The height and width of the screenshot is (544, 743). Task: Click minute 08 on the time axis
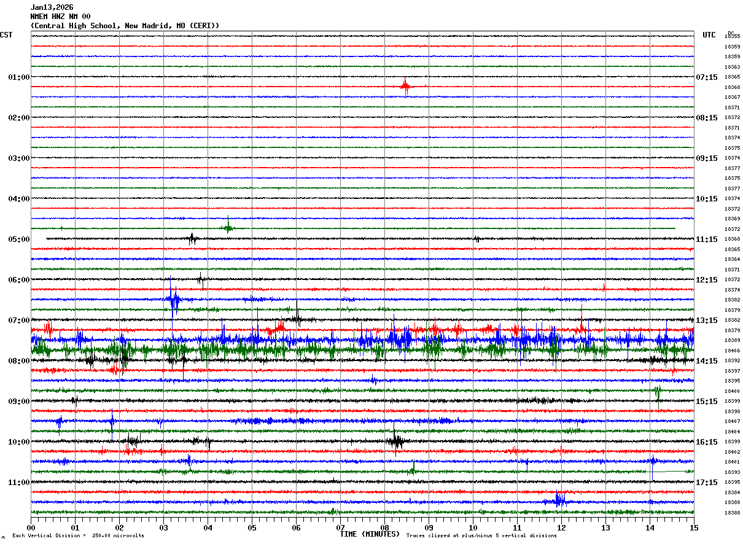[x=384, y=527]
